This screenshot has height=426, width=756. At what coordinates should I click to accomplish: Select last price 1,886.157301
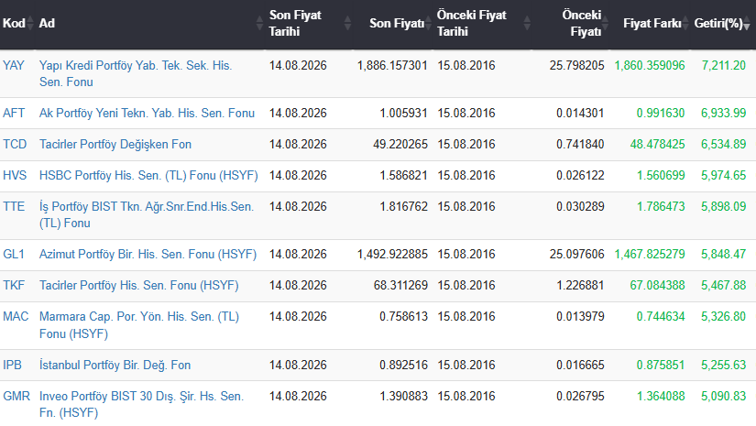(x=392, y=66)
